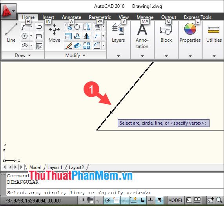Select the Explode tool
The image size is (224, 206).
coord(77,46)
